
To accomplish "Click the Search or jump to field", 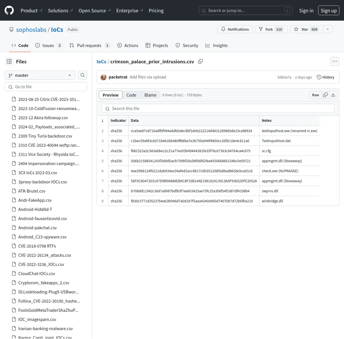I will tap(246, 11).
